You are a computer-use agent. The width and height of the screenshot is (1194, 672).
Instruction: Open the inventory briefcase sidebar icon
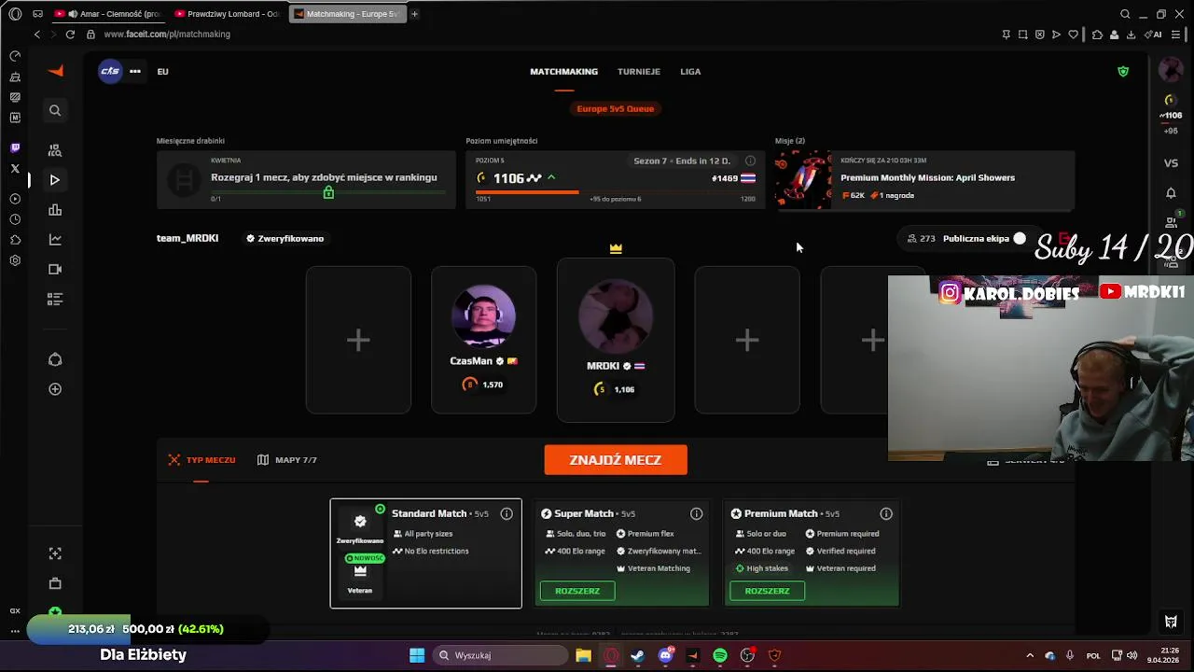point(55,583)
